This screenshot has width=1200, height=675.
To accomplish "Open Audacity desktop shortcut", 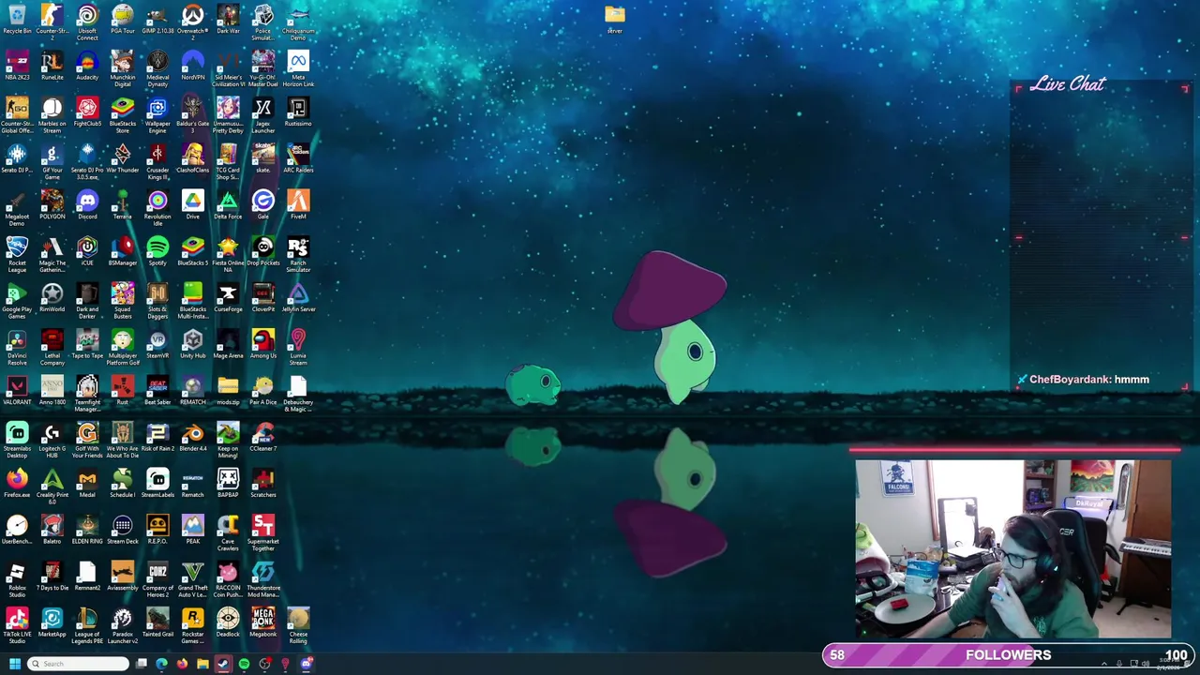I will (87, 66).
